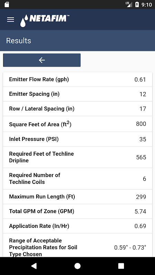Tap the Netafim water drop logo
155x275 pixels.
coord(45,21)
